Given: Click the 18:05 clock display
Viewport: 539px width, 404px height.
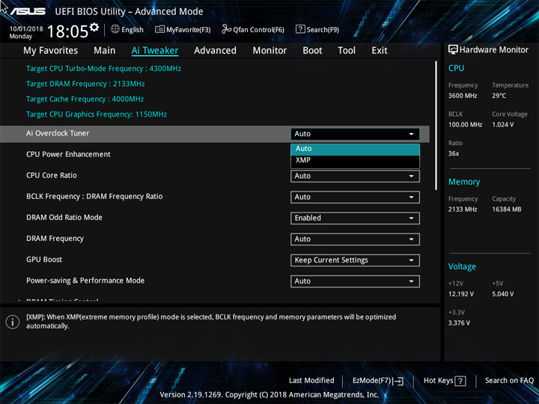Looking at the screenshot, I should click(67, 31).
